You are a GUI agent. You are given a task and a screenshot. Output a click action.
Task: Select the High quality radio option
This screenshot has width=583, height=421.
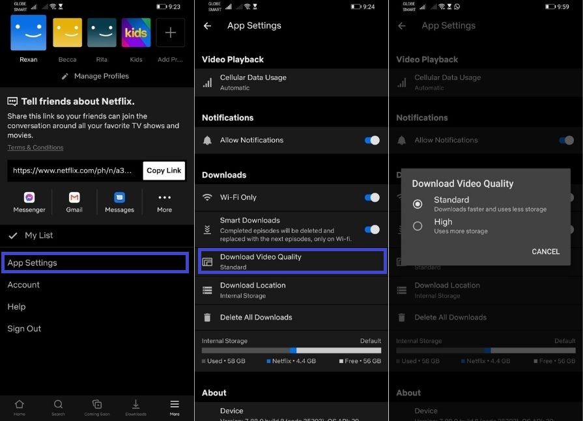click(x=418, y=226)
